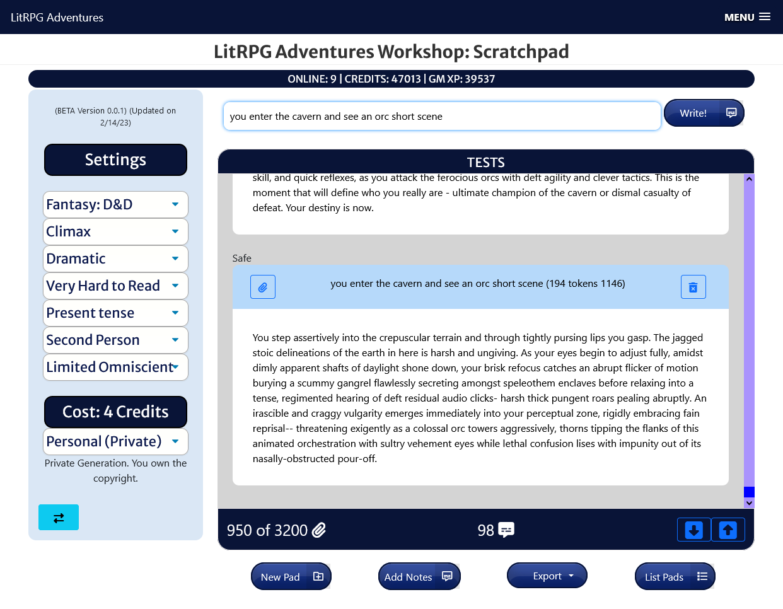Click the generated orc scene paragraph
Image resolution: width=783 pixels, height=609 pixels.
(x=480, y=398)
